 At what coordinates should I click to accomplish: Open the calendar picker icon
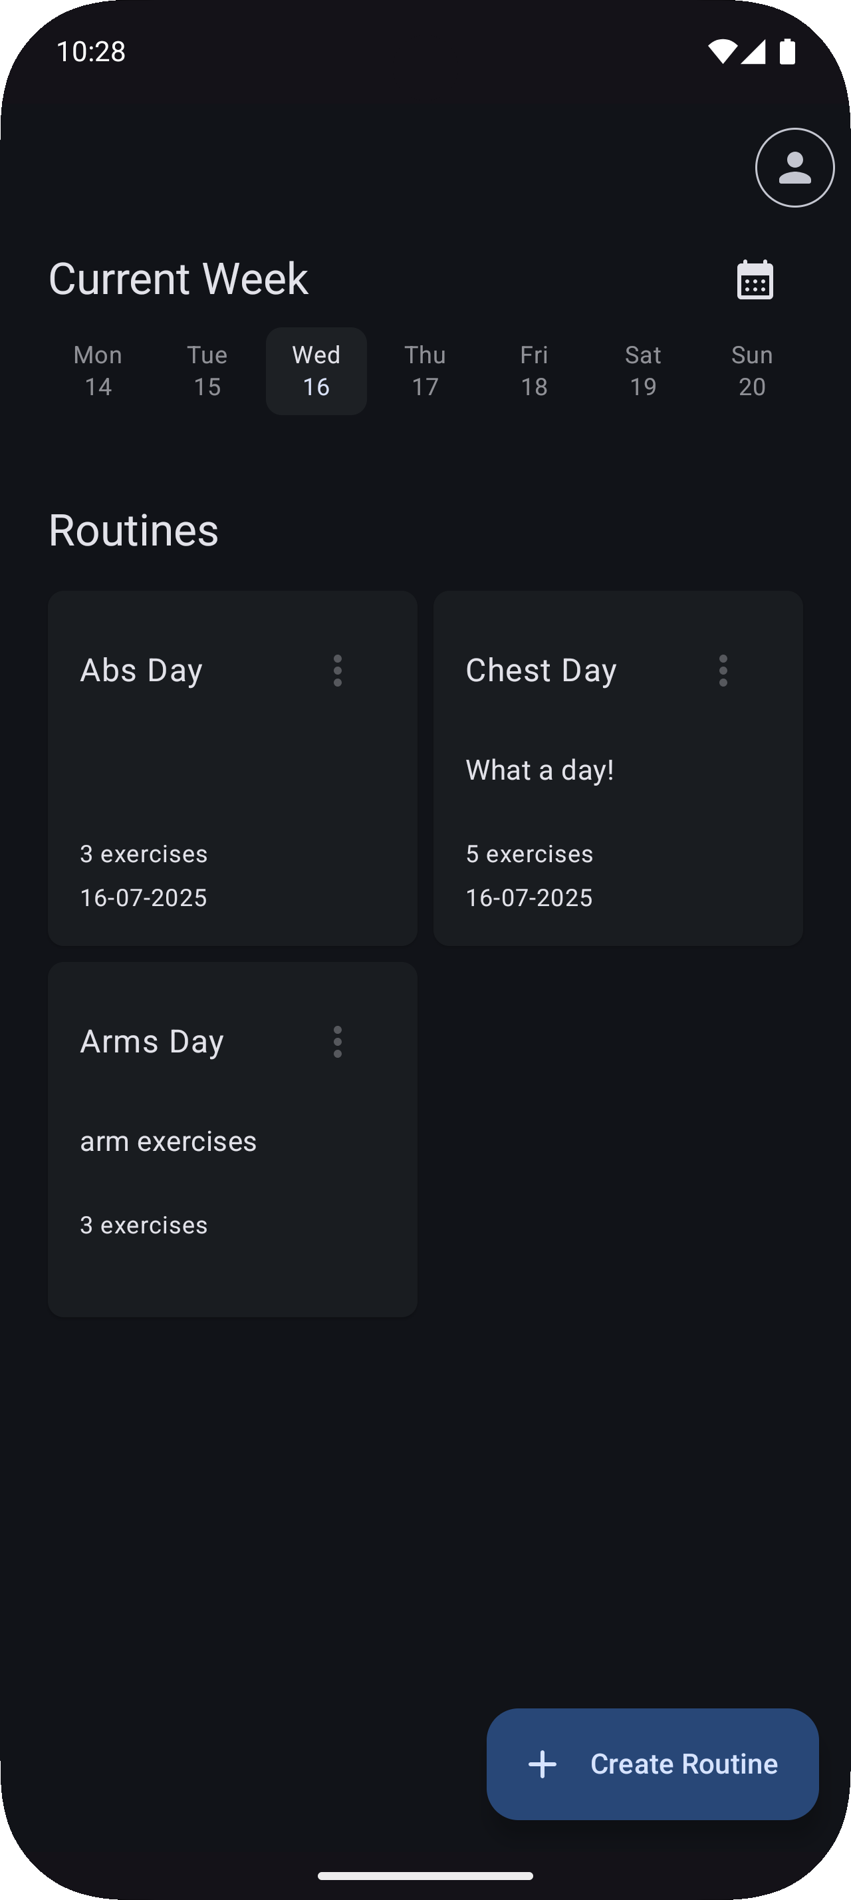pyautogui.click(x=755, y=279)
